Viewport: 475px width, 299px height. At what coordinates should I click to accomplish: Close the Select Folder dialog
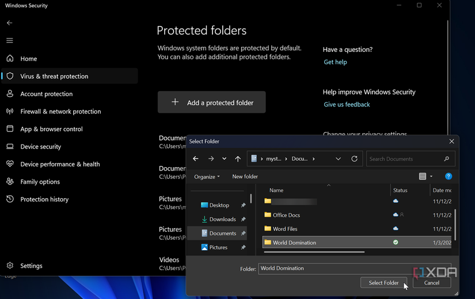point(451,141)
